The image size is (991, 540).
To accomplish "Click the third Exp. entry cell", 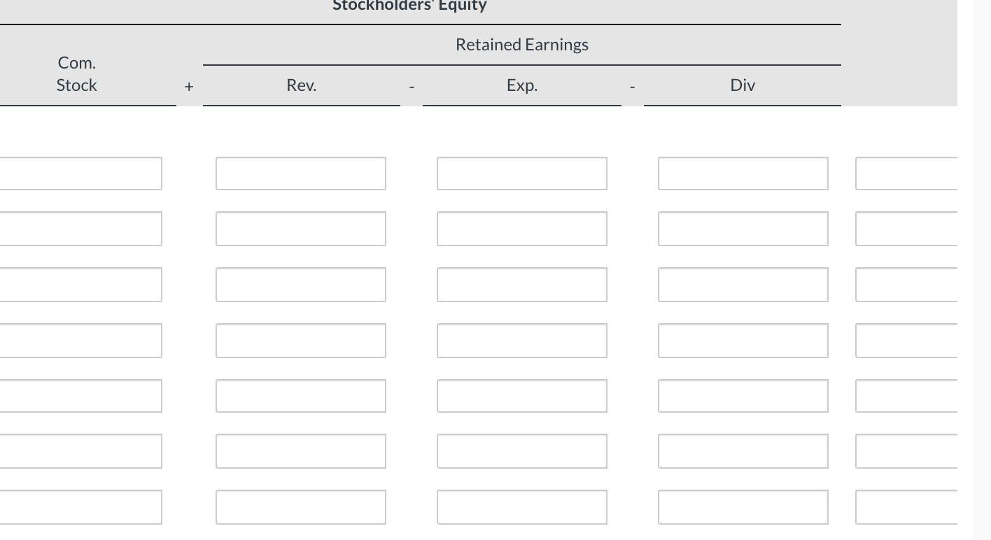I will (x=521, y=284).
